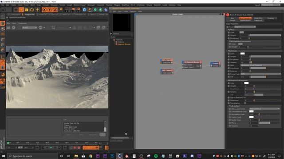Screen dimensions: 284x159
Task: Open the Redshift menu in the main menu bar
Action: 157,5
